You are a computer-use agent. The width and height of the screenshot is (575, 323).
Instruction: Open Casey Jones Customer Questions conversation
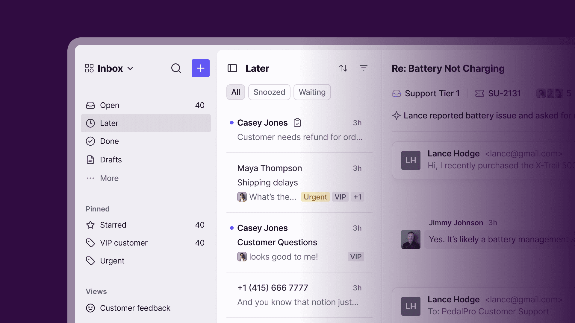click(299, 242)
